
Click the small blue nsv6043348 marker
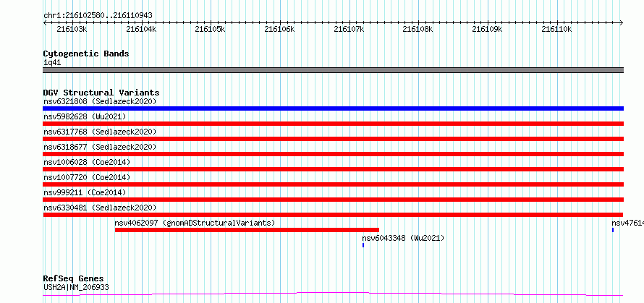363,245
